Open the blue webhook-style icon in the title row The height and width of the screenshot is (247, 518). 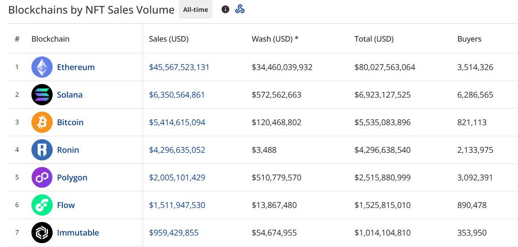(240, 9)
